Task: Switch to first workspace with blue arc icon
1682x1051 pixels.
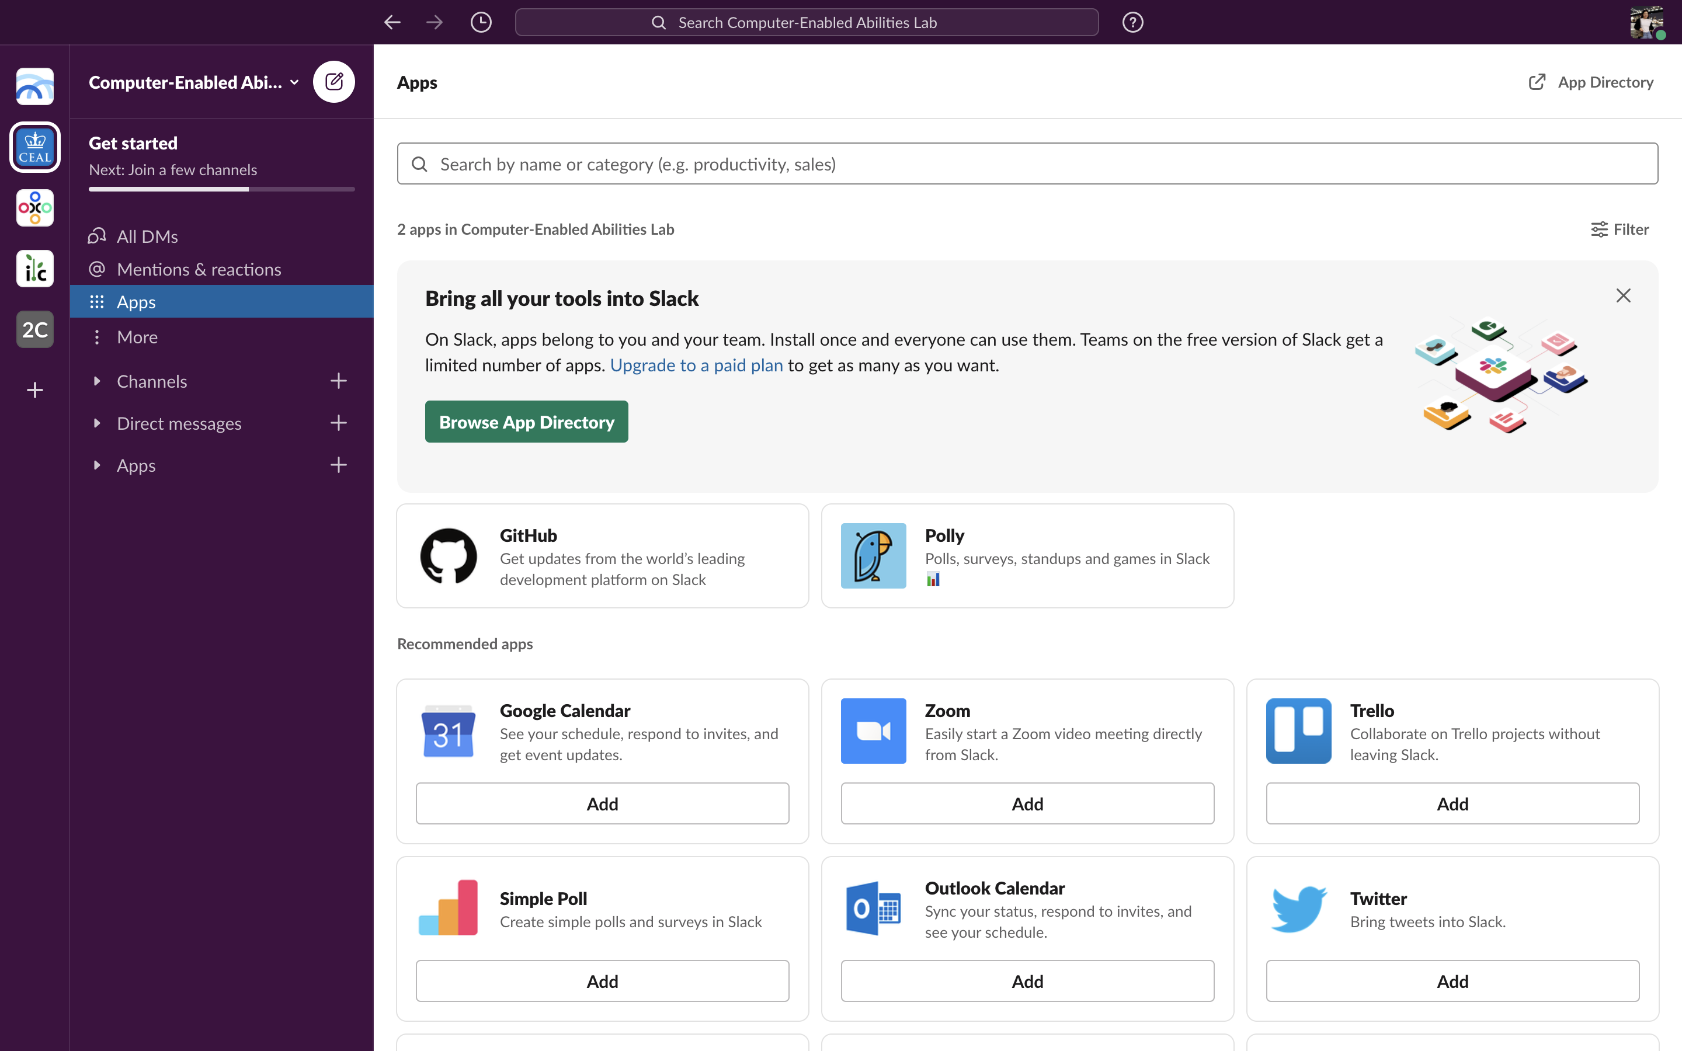Action: click(35, 86)
